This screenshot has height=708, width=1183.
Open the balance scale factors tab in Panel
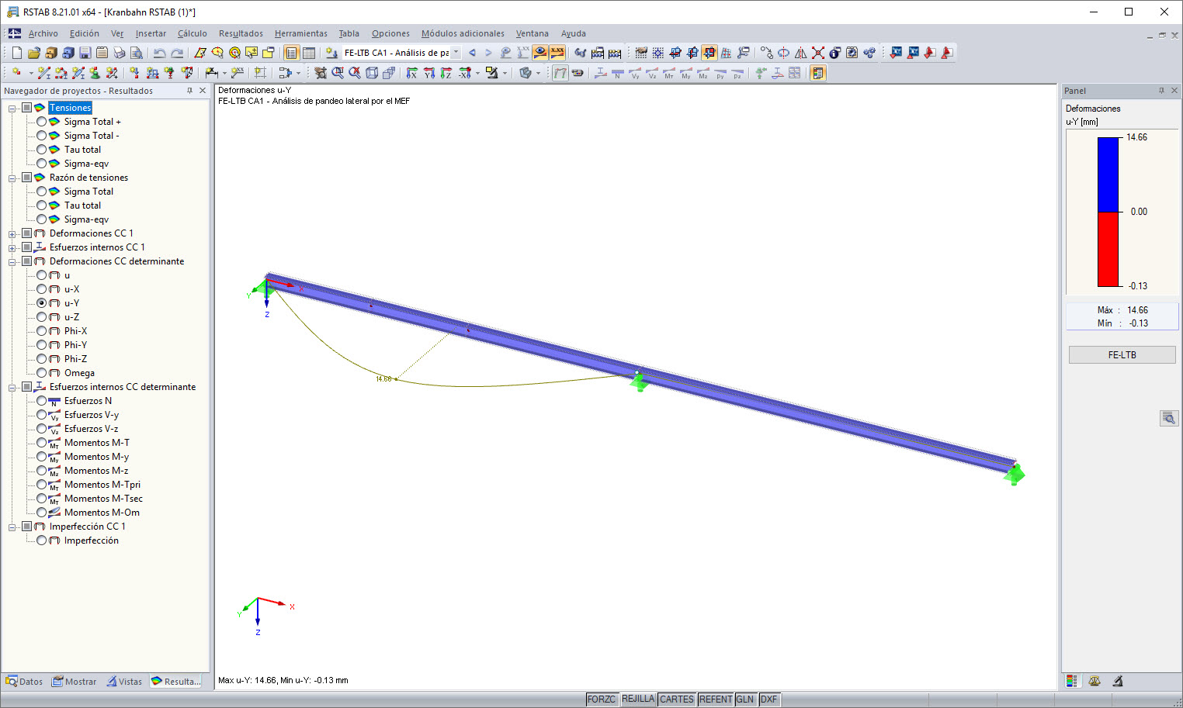click(1095, 681)
